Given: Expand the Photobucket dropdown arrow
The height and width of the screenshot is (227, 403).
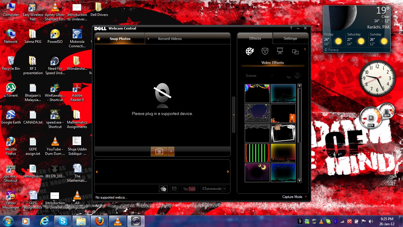Looking at the screenshot, I should [x=224, y=189].
